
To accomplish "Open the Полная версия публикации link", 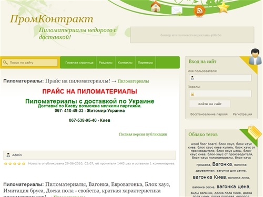I will (143, 134).
